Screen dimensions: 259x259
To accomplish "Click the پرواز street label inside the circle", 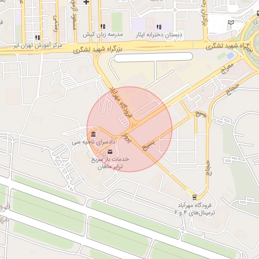I will [x=126, y=138].
